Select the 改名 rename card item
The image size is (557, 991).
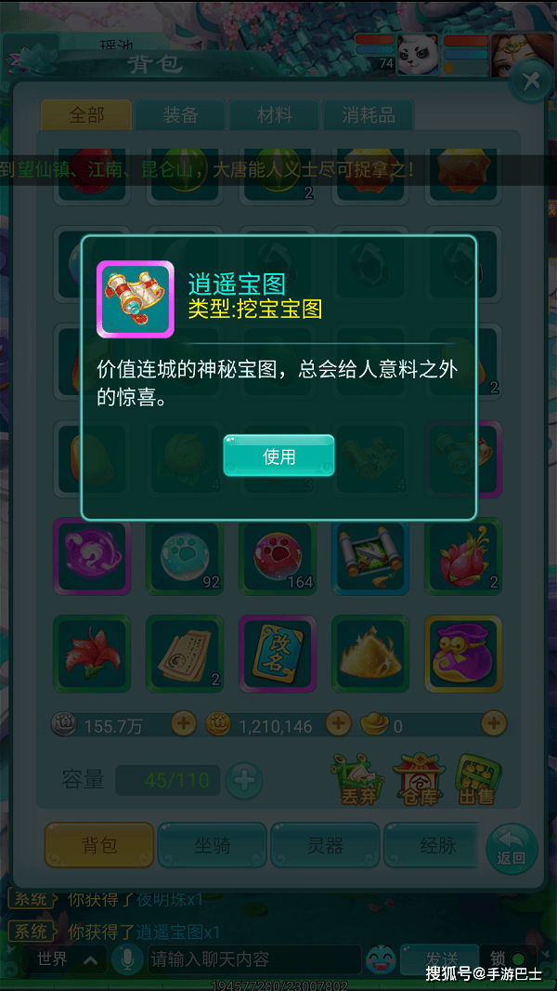[x=278, y=654]
